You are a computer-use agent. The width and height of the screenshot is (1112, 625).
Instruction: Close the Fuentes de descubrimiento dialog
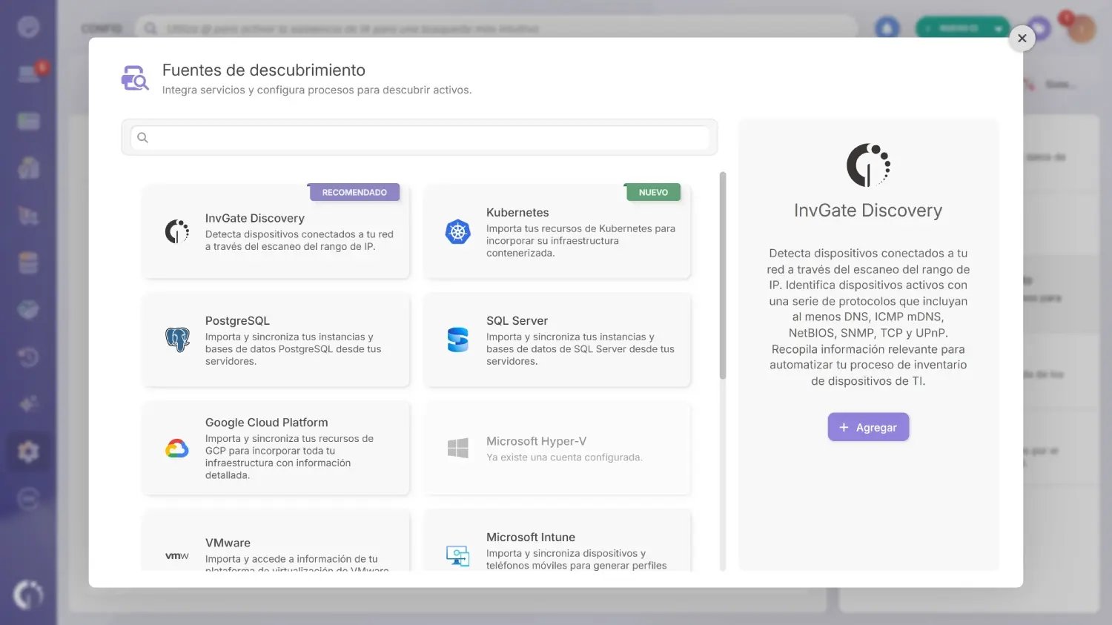1022,38
